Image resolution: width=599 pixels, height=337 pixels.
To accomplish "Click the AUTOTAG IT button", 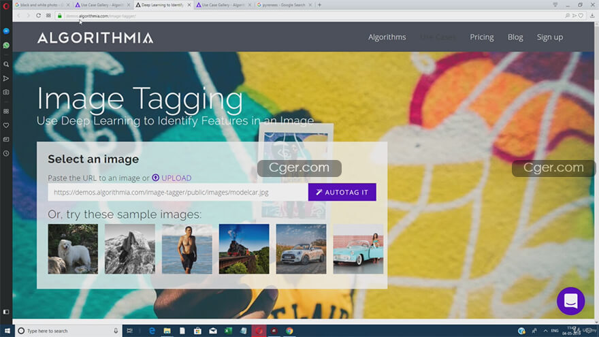I will (342, 192).
